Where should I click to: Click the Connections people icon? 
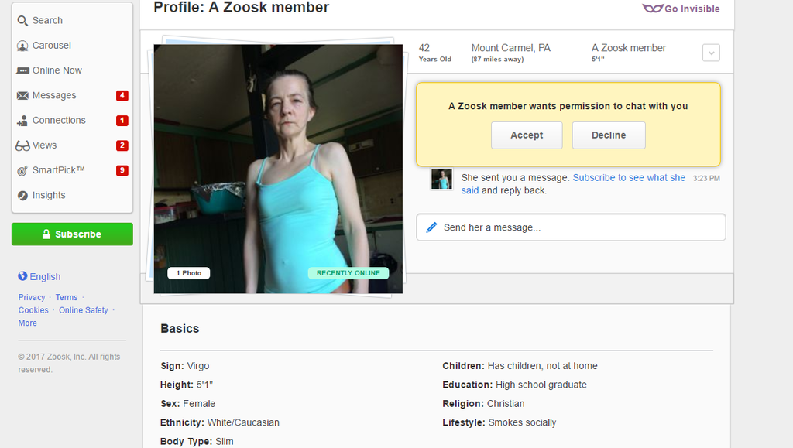(x=22, y=121)
